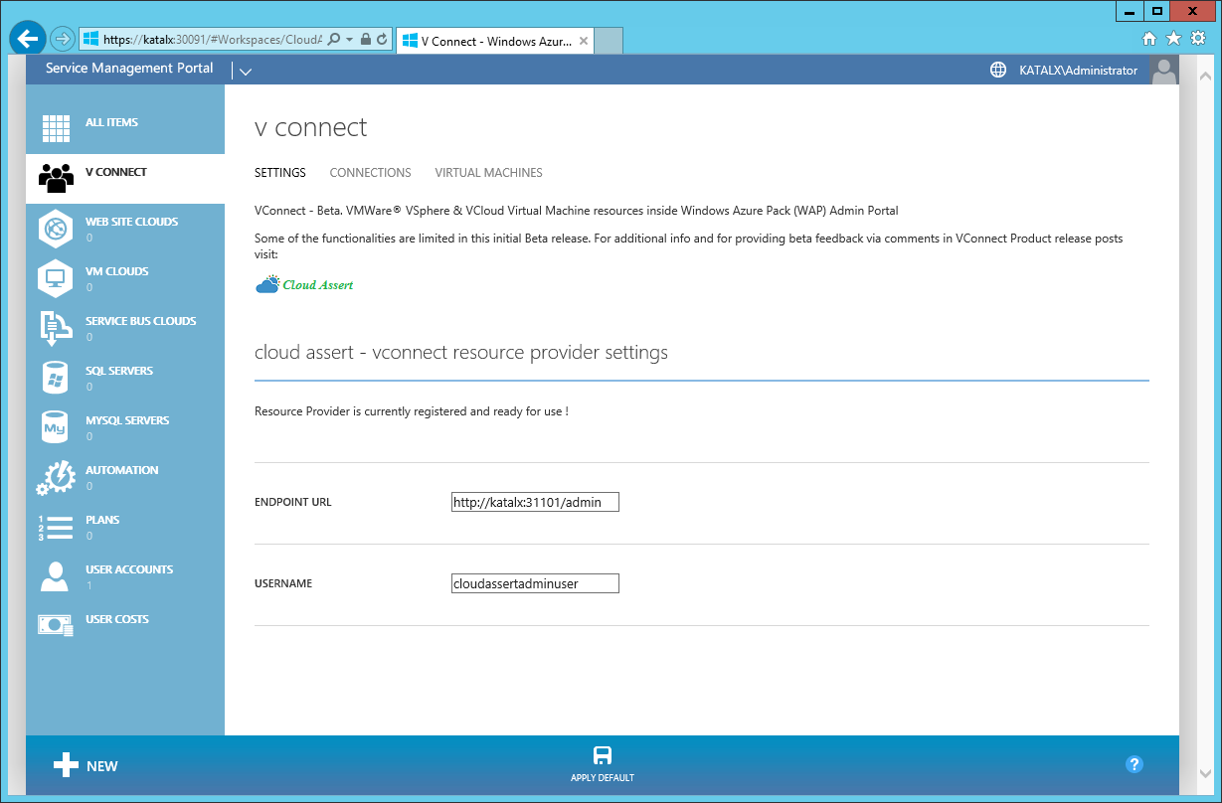Open the Web Site Clouds hexagon icon

click(56, 229)
